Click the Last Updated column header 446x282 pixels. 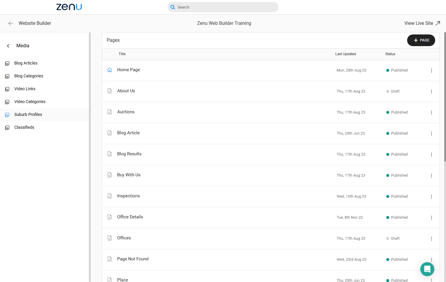pos(345,54)
